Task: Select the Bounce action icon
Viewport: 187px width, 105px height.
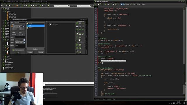Action: (x=80, y=40)
